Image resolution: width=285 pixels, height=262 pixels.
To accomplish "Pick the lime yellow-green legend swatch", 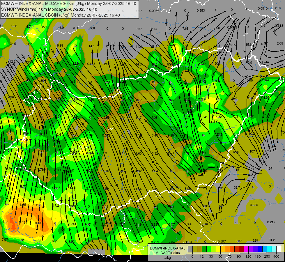I will click(214, 249).
